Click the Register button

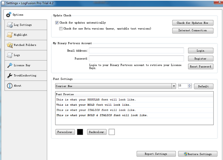point(200,58)
